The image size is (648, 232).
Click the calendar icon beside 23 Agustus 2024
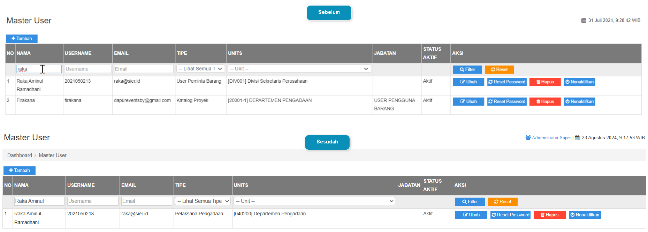[x=577, y=138]
